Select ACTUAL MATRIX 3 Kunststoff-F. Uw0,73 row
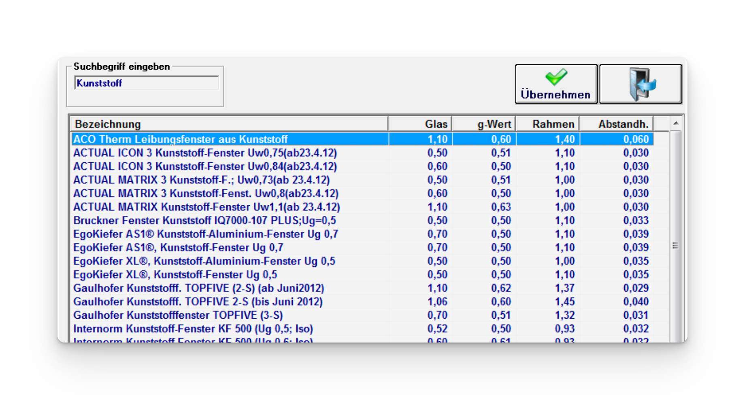Viewport: 745px width, 400px height. click(201, 180)
